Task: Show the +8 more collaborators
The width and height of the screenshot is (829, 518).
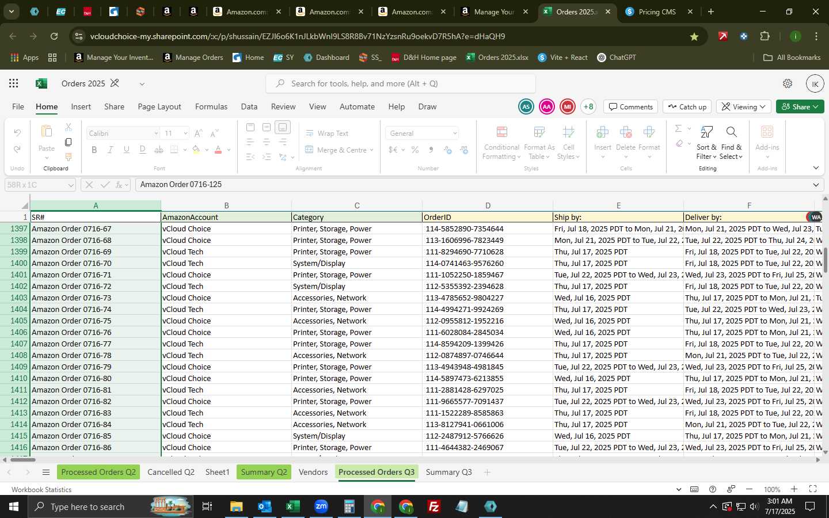Action: 588,106
